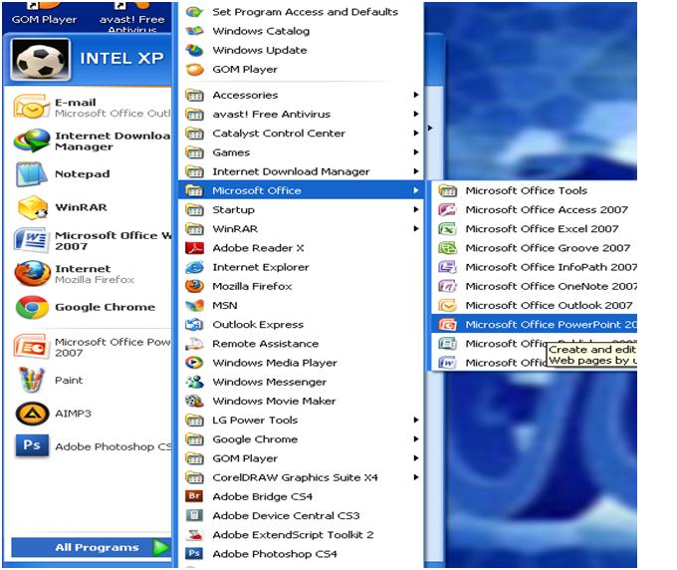
Task: Click the Windows Movie Maker icon
Action: coord(194,401)
